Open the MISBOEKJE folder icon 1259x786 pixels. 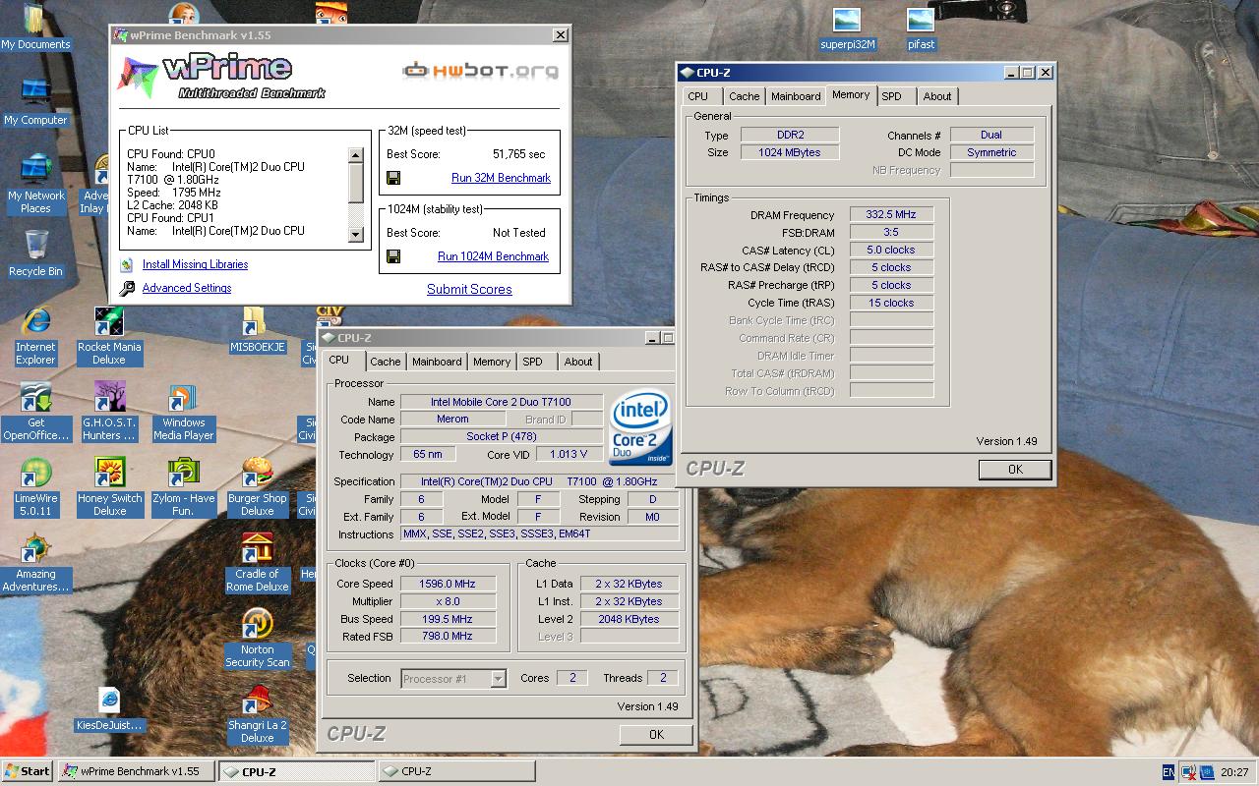257,330
